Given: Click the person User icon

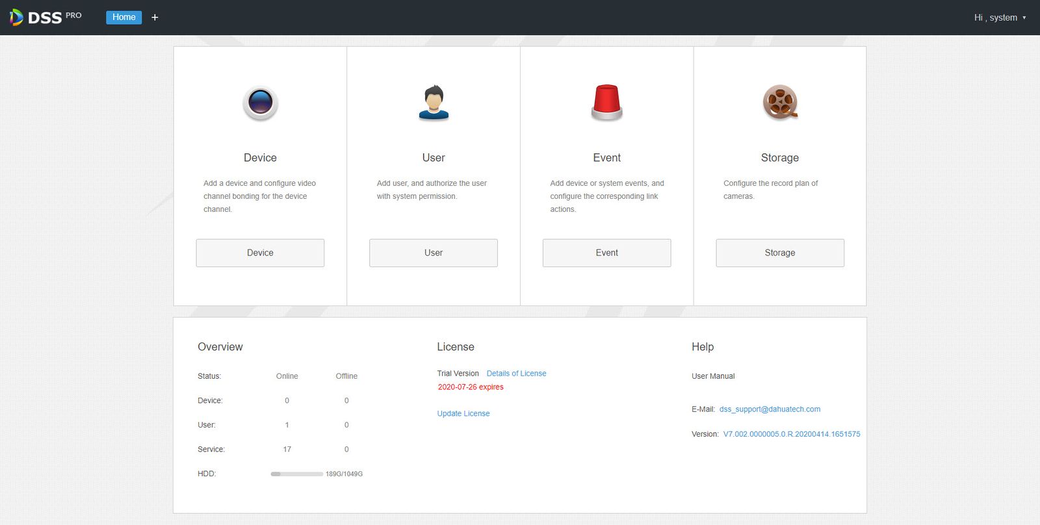Looking at the screenshot, I should [434, 103].
